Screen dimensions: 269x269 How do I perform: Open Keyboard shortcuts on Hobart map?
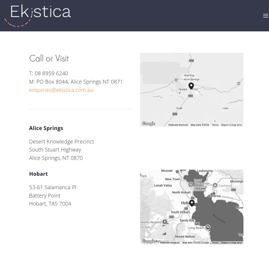[x=170, y=243]
